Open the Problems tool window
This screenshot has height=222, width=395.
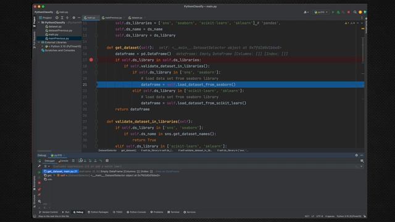tap(157, 212)
